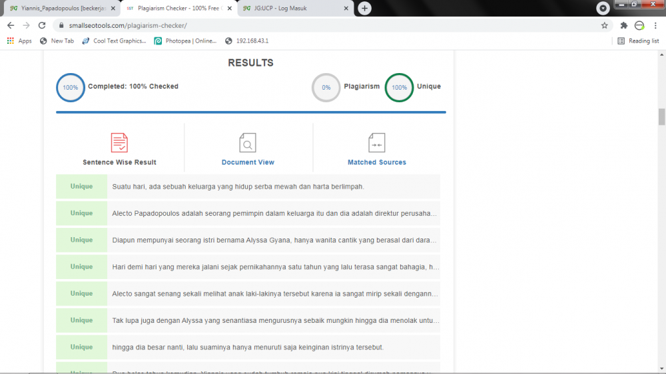This screenshot has width=666, height=374.
Task: Bookmark this page with star icon
Action: pos(605,25)
